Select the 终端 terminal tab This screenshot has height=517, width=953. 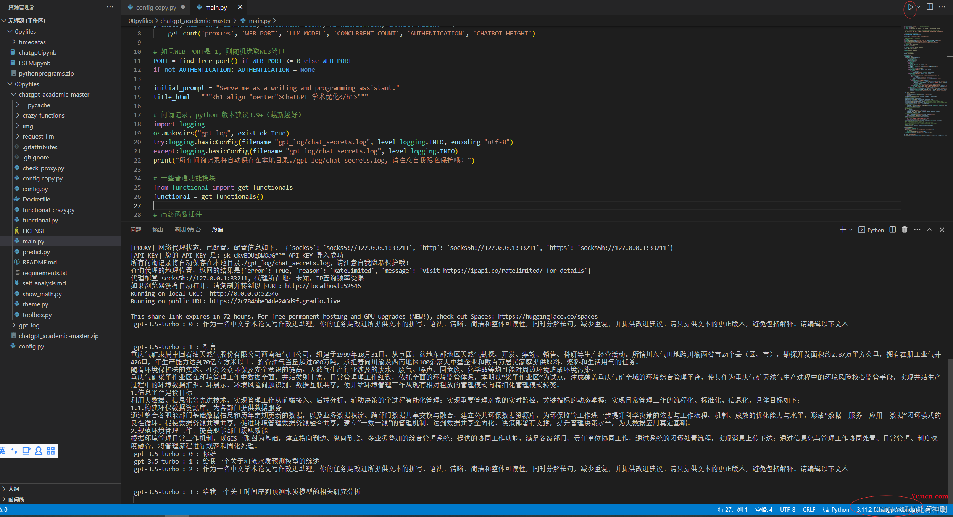(217, 230)
